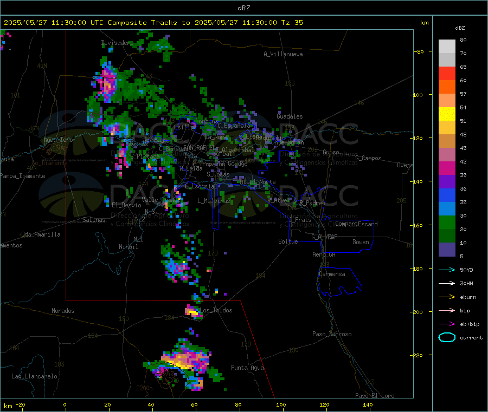Click the Aero_GA location label

coord(324,254)
